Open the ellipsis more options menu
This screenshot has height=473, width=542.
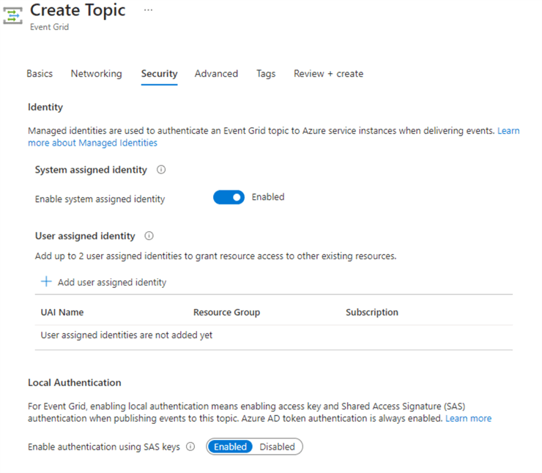point(149,11)
